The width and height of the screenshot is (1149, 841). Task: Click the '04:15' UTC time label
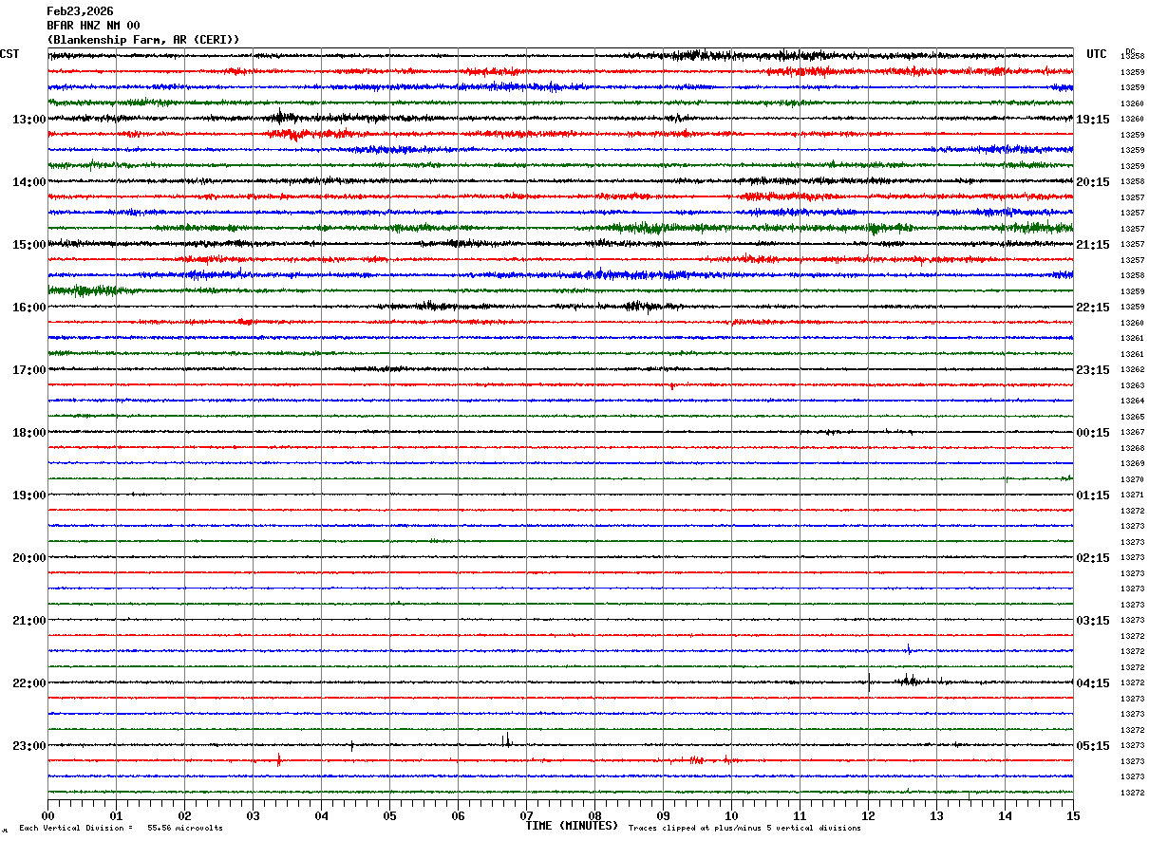1093,683
